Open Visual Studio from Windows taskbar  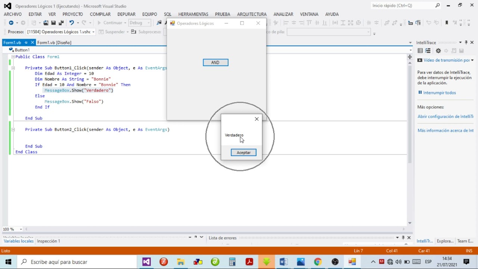pos(146,262)
